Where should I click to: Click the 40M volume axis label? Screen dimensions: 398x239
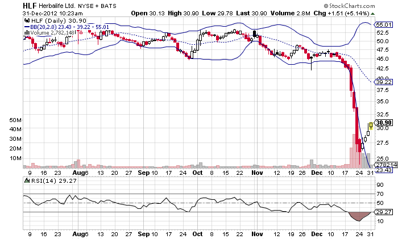click(x=15, y=129)
